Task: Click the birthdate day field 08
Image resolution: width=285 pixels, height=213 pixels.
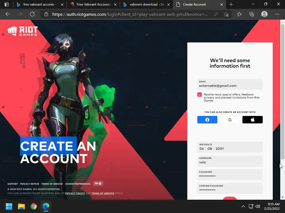Action: pyautogui.click(x=210, y=149)
